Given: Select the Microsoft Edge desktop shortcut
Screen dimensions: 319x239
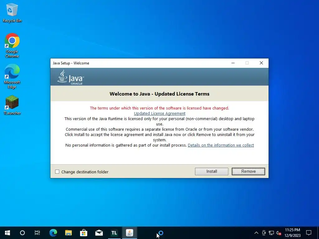Looking at the screenshot, I should [12, 77].
